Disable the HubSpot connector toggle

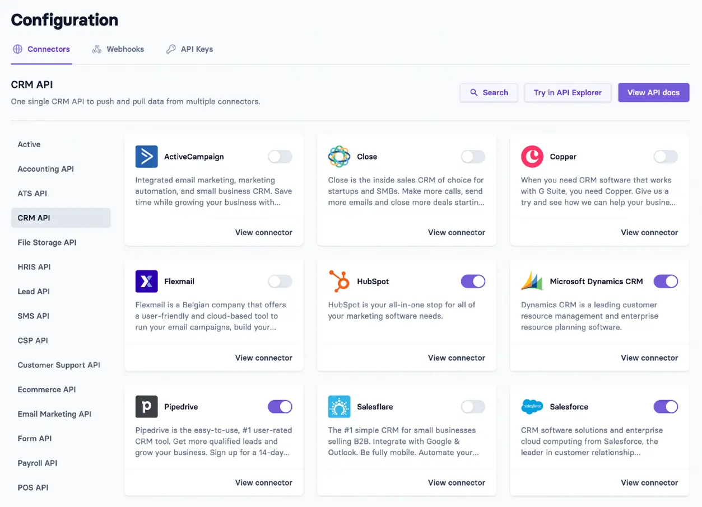pyautogui.click(x=473, y=281)
